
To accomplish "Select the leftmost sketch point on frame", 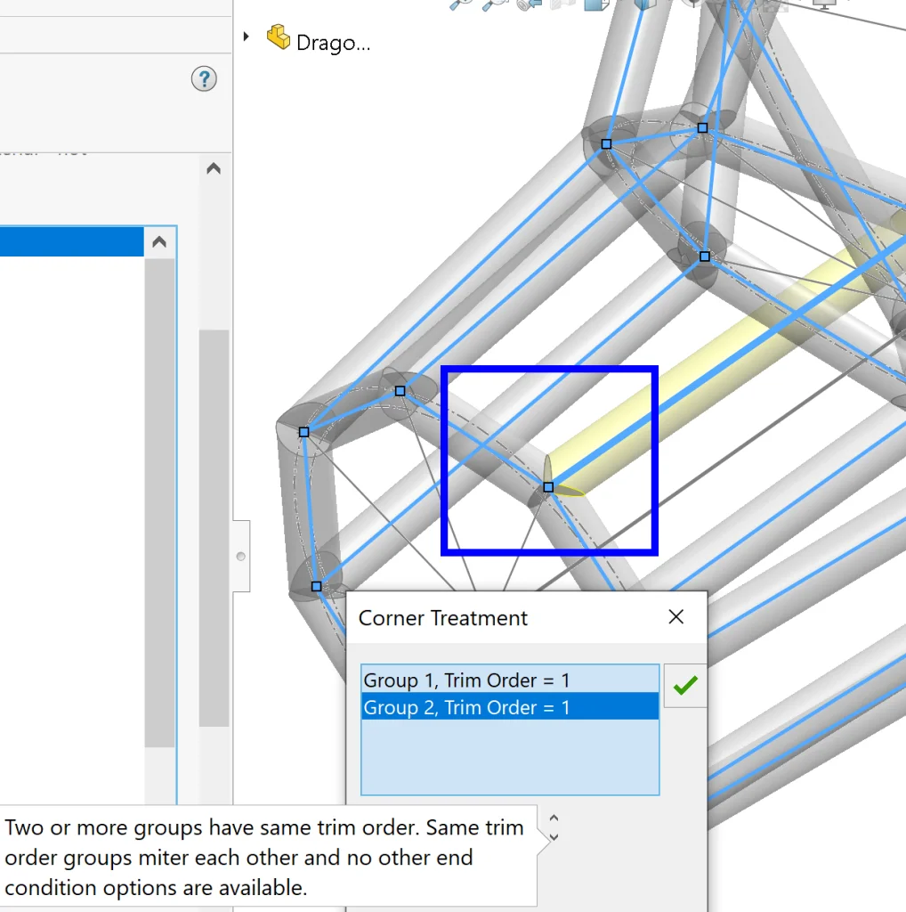I will (303, 432).
